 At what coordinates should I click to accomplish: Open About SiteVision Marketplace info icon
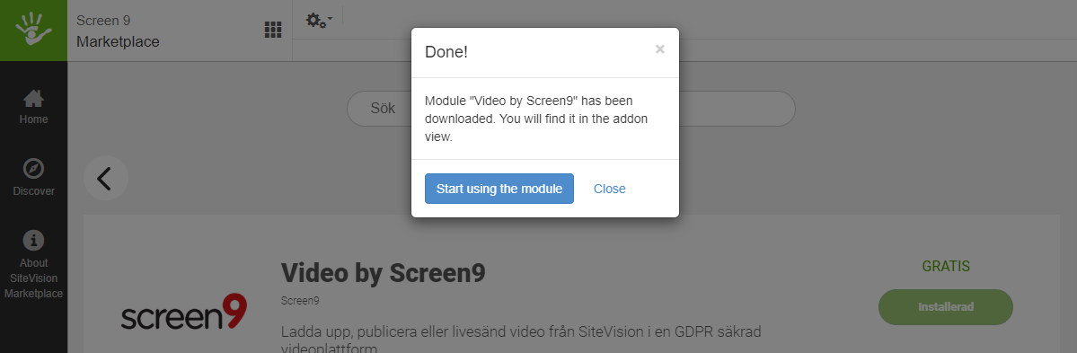click(x=33, y=241)
